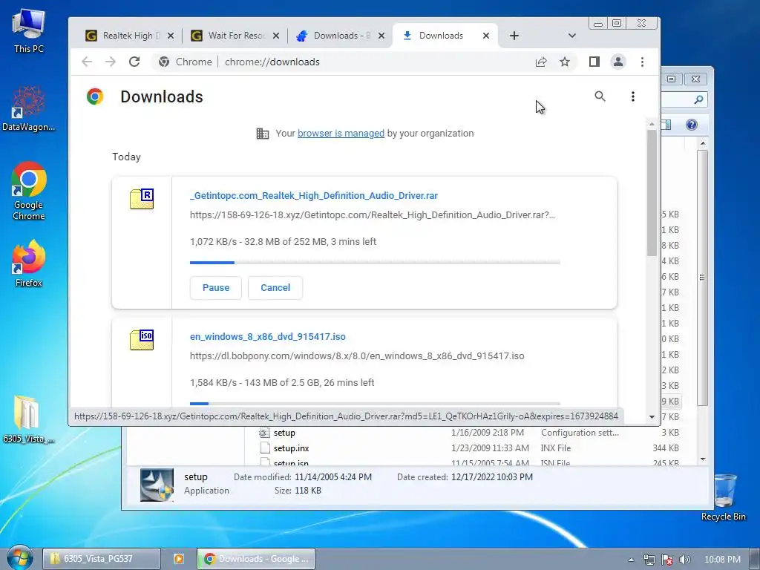
Task: Cancel the Realtek driver download
Action: [275, 287]
